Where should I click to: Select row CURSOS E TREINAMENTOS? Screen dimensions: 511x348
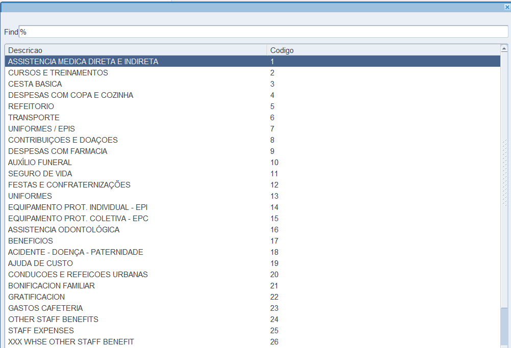coord(252,72)
